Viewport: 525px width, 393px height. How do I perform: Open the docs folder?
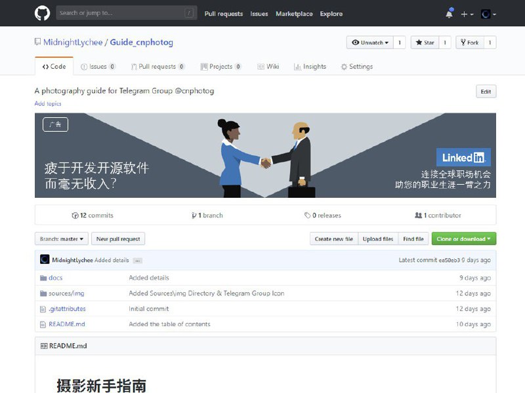click(56, 278)
